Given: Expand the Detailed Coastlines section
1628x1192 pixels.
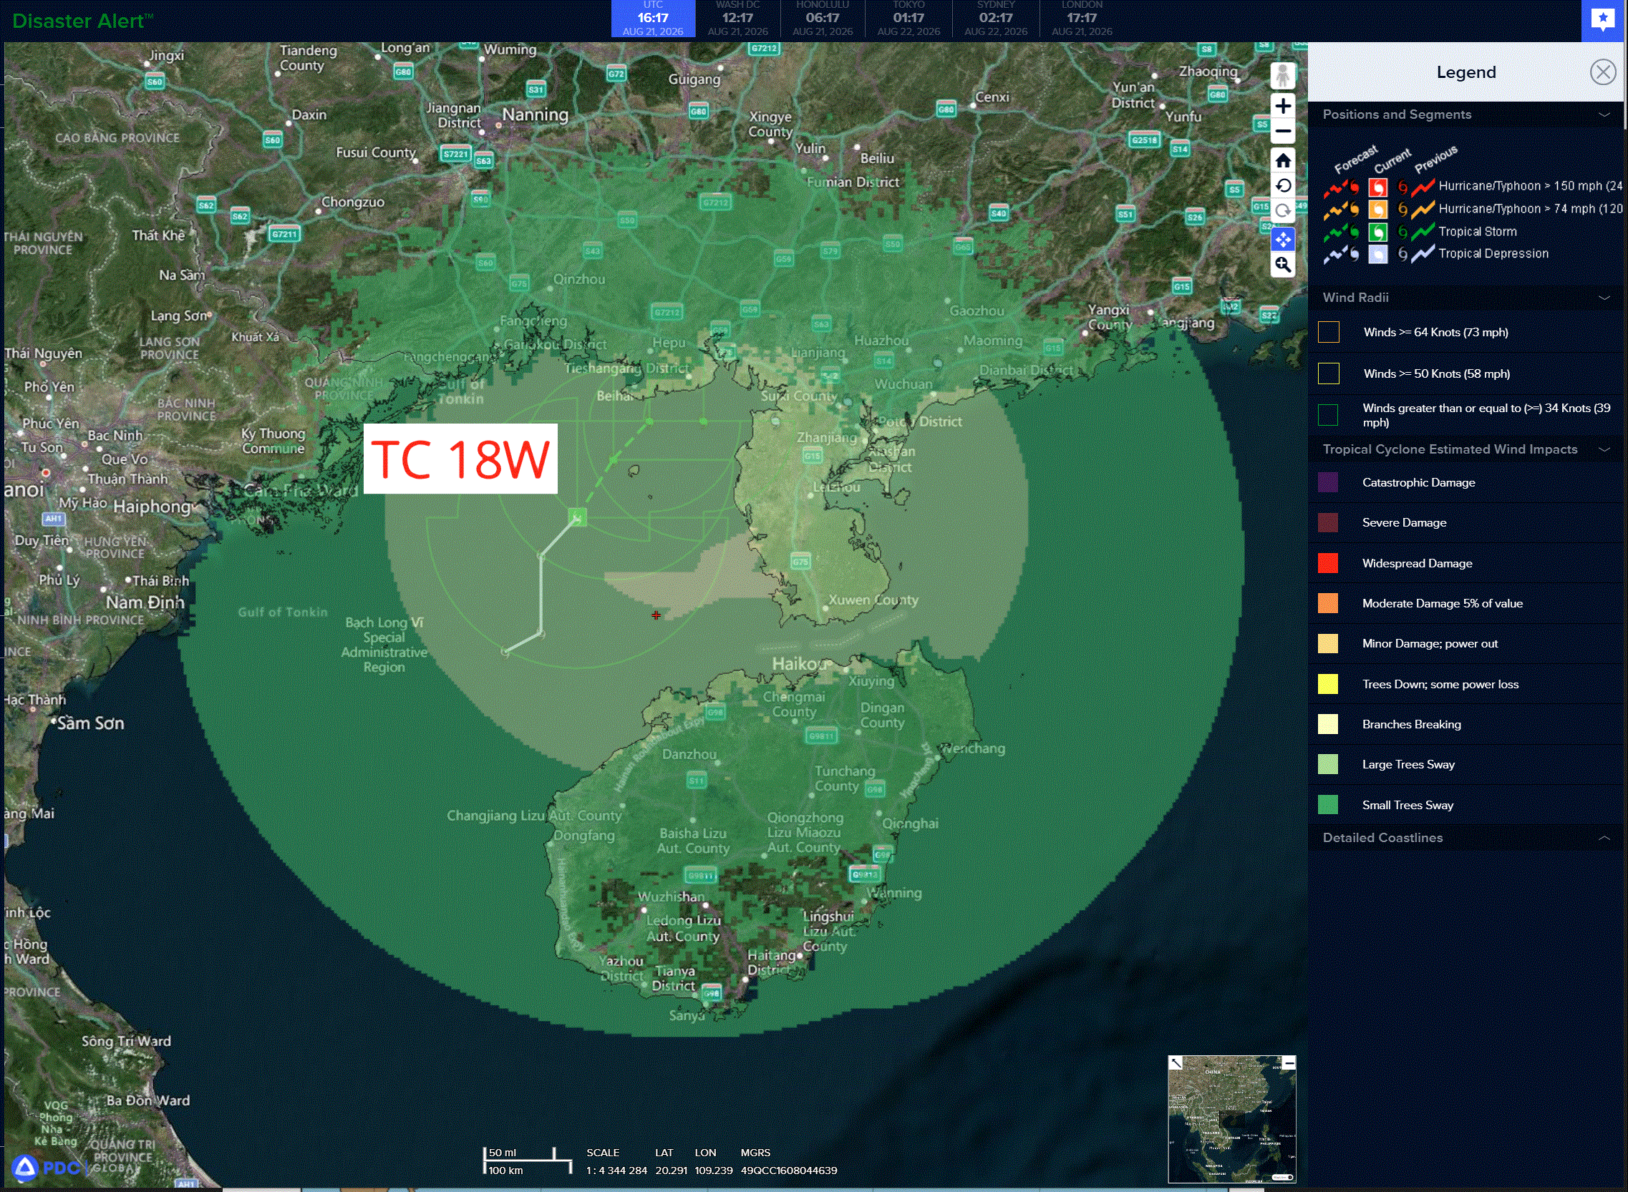Looking at the screenshot, I should (x=1604, y=839).
